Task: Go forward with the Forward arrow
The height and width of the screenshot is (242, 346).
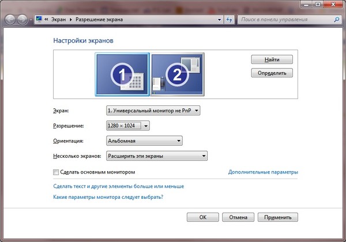Action: pos(22,20)
